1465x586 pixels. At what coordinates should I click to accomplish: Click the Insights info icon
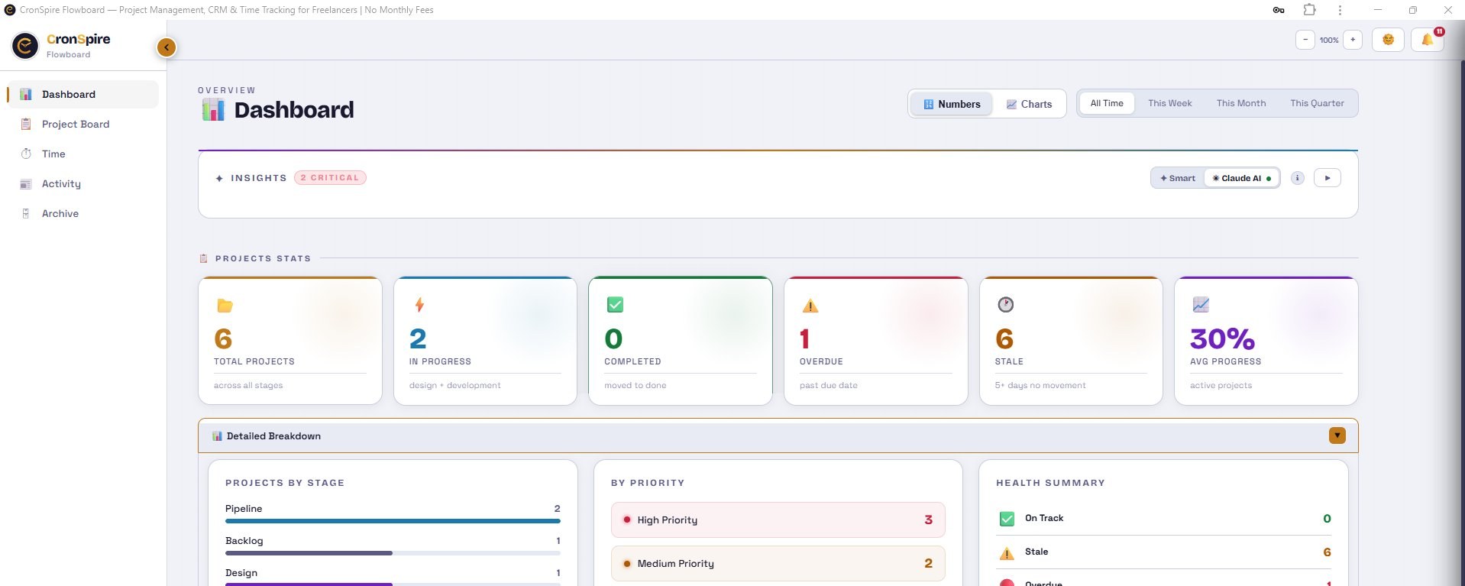click(x=1297, y=178)
